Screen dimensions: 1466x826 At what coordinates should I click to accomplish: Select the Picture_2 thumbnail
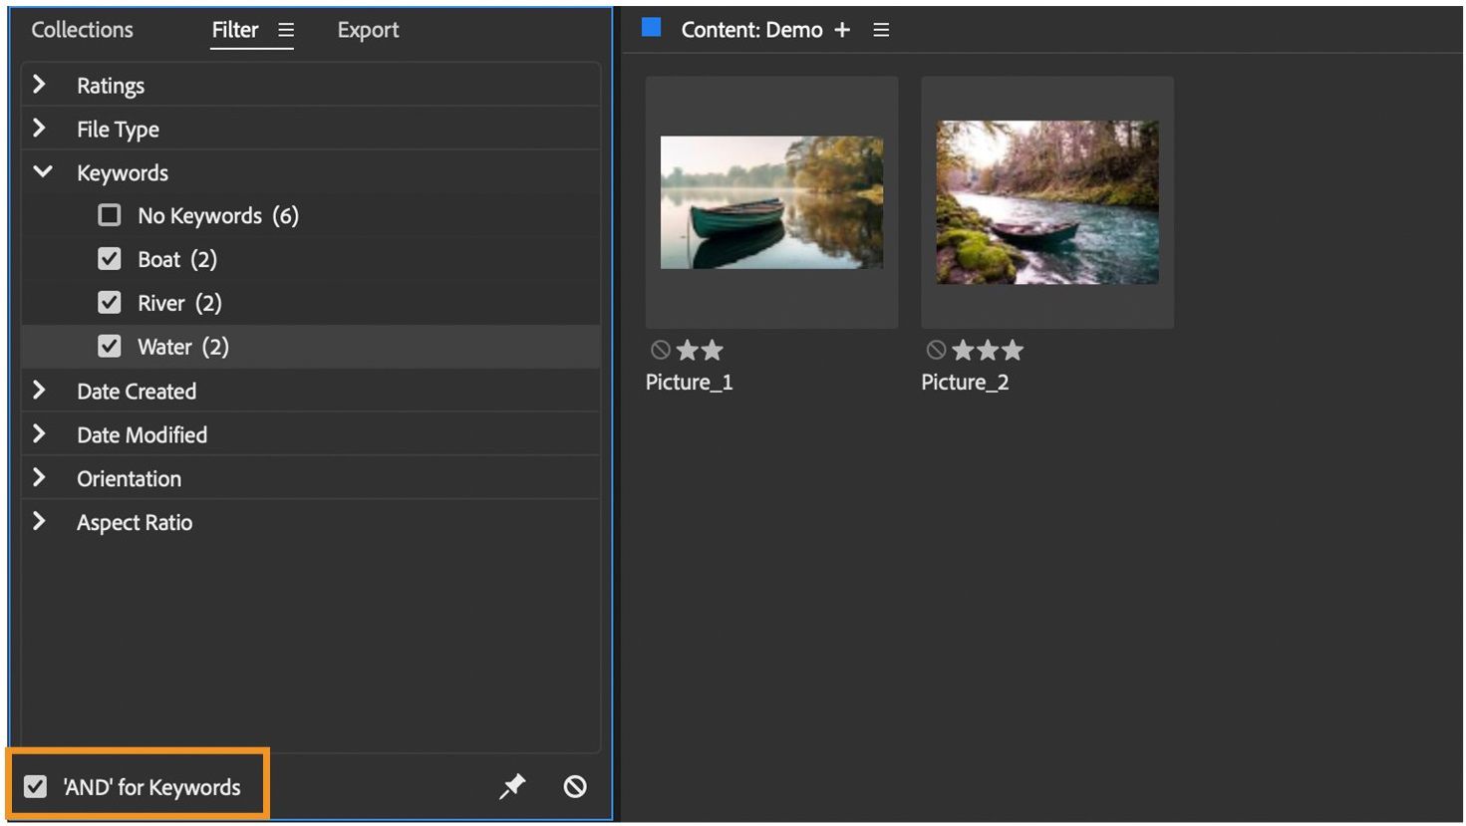1047,201
